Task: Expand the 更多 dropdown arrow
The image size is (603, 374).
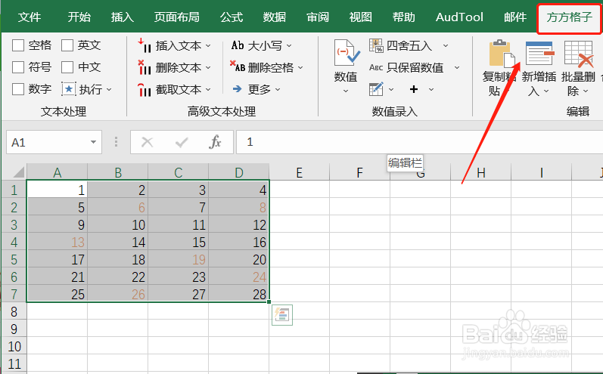Action: (x=277, y=89)
